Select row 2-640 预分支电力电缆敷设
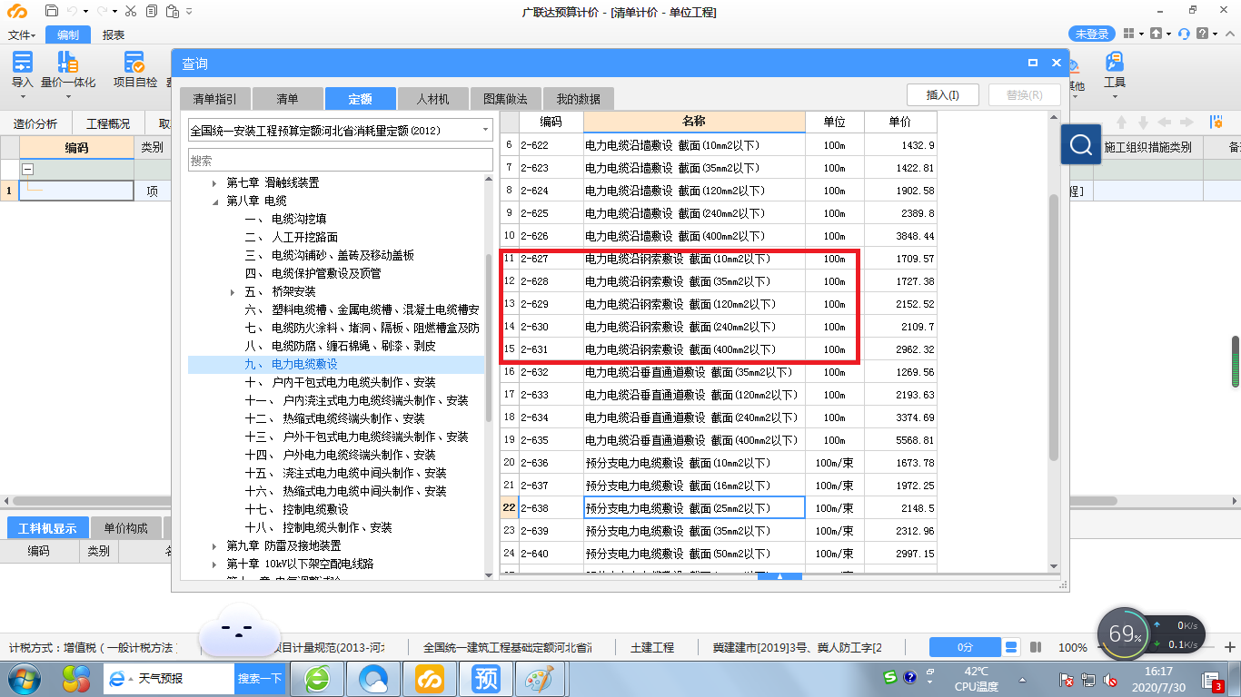Viewport: 1241px width, 697px height. [x=718, y=554]
